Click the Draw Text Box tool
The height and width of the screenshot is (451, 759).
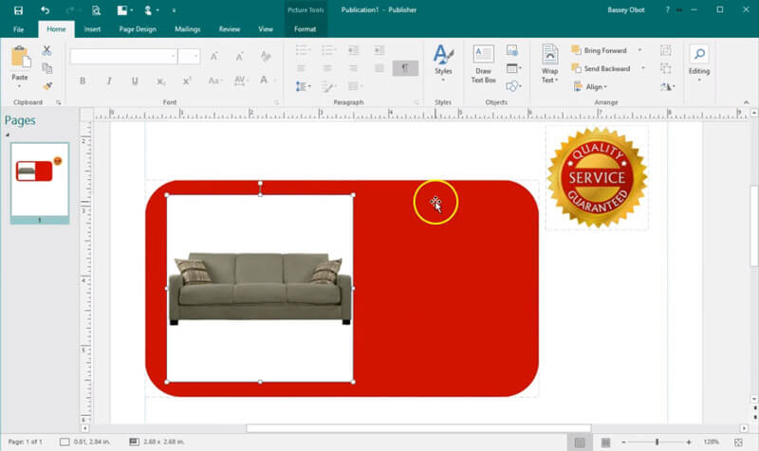[x=484, y=63]
